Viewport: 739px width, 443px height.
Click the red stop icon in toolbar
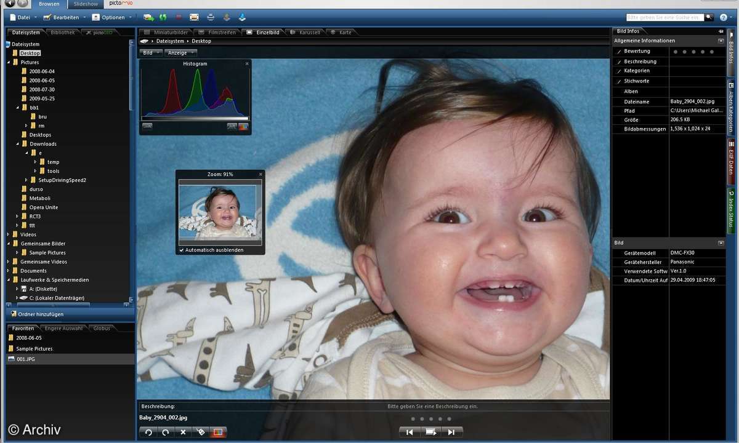coord(179,17)
